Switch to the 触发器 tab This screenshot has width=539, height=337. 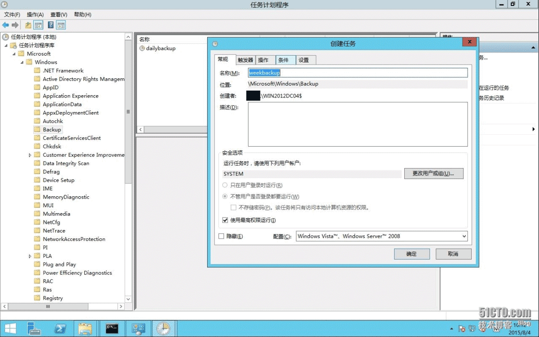[245, 60]
